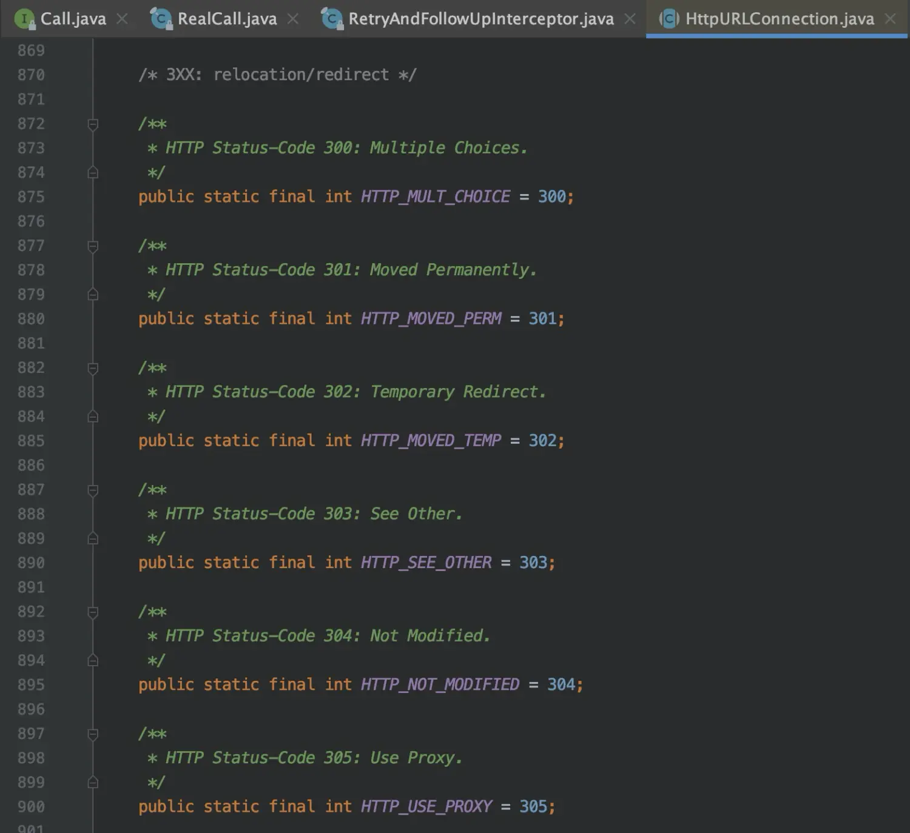Collapse the Javadoc for See Other
Screen dimensions: 910x833
tap(92, 490)
